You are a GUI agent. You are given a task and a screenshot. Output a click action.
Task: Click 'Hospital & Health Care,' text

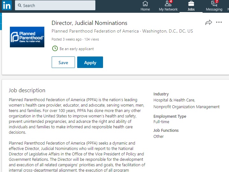point(174,100)
